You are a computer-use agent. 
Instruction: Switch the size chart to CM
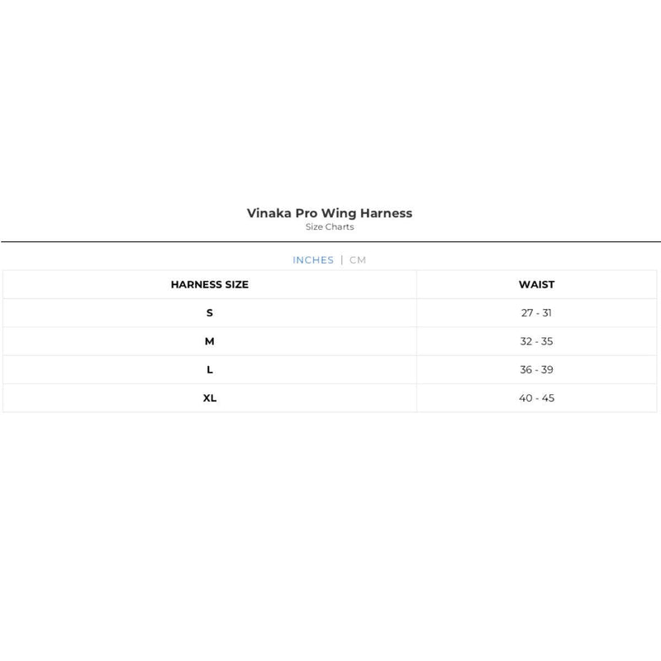[358, 260]
